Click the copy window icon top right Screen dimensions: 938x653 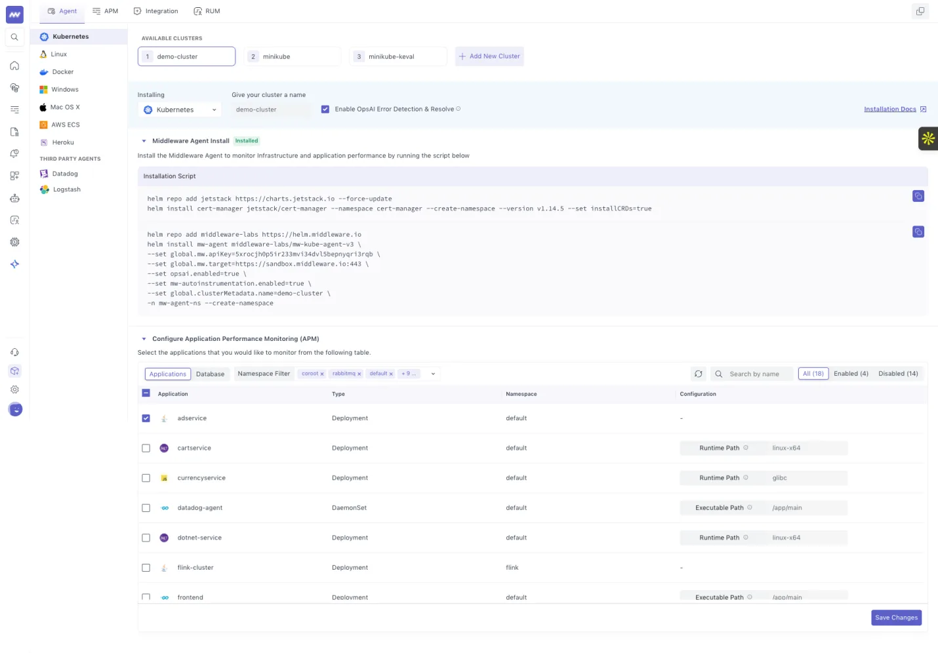coord(920,11)
